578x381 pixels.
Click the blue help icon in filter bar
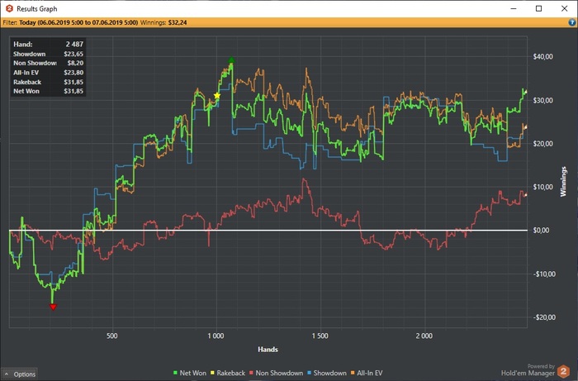(x=571, y=22)
